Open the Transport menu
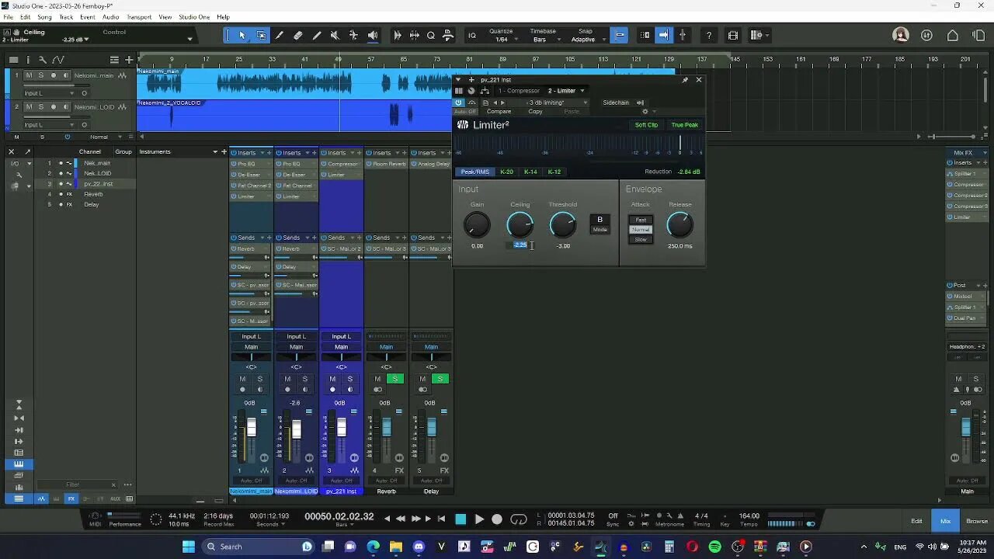This screenshot has width=994, height=559. tap(139, 17)
